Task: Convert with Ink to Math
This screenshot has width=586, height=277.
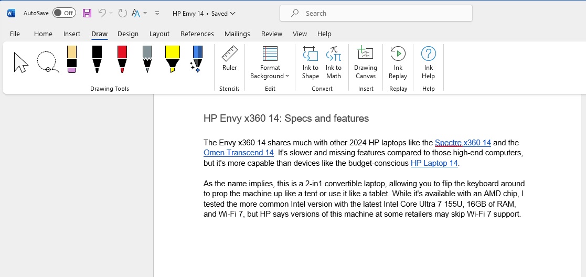Action: [333, 62]
